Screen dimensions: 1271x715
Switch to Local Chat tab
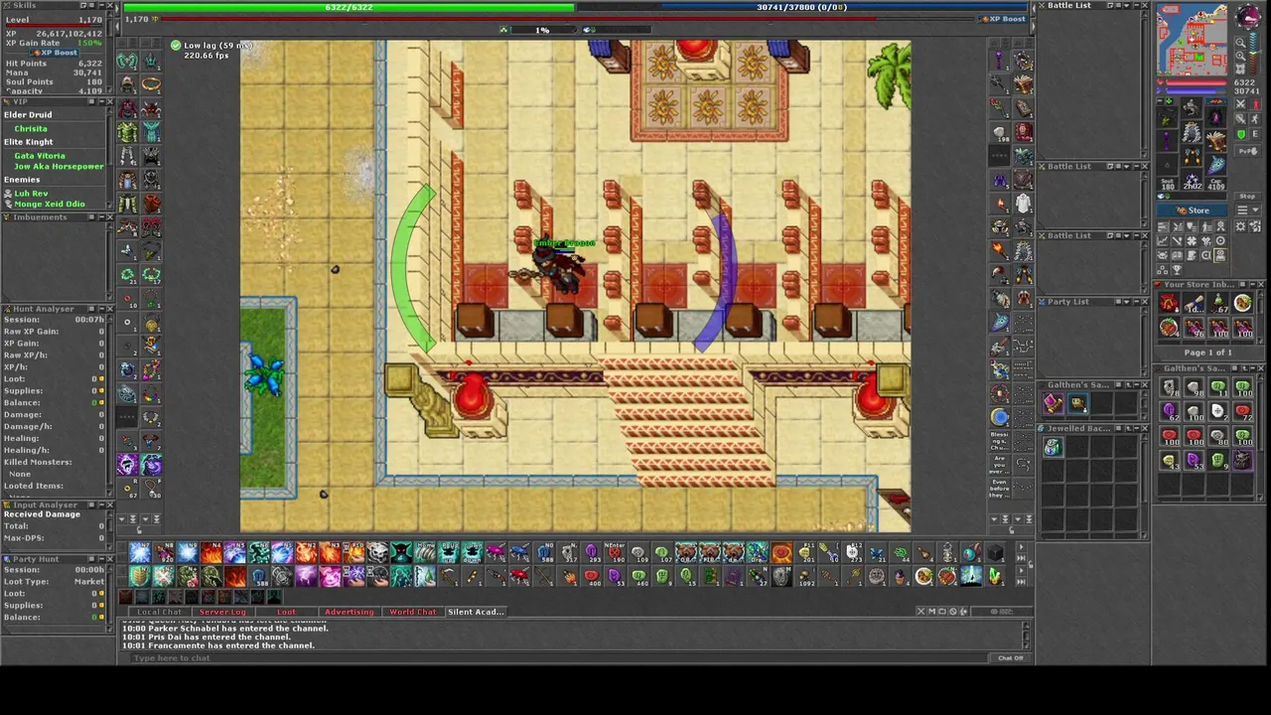point(159,612)
